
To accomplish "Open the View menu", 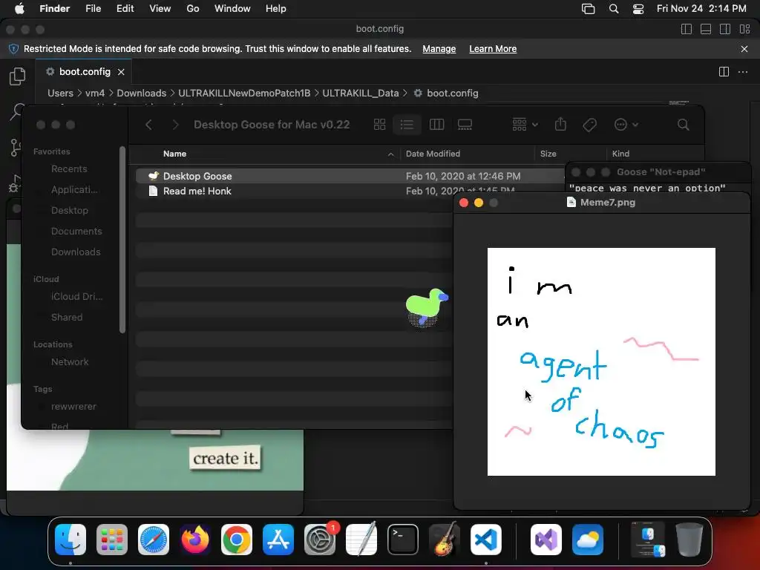I will pyautogui.click(x=160, y=9).
